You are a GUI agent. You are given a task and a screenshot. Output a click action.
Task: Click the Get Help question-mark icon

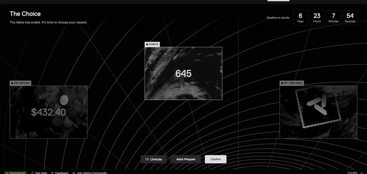point(32,173)
